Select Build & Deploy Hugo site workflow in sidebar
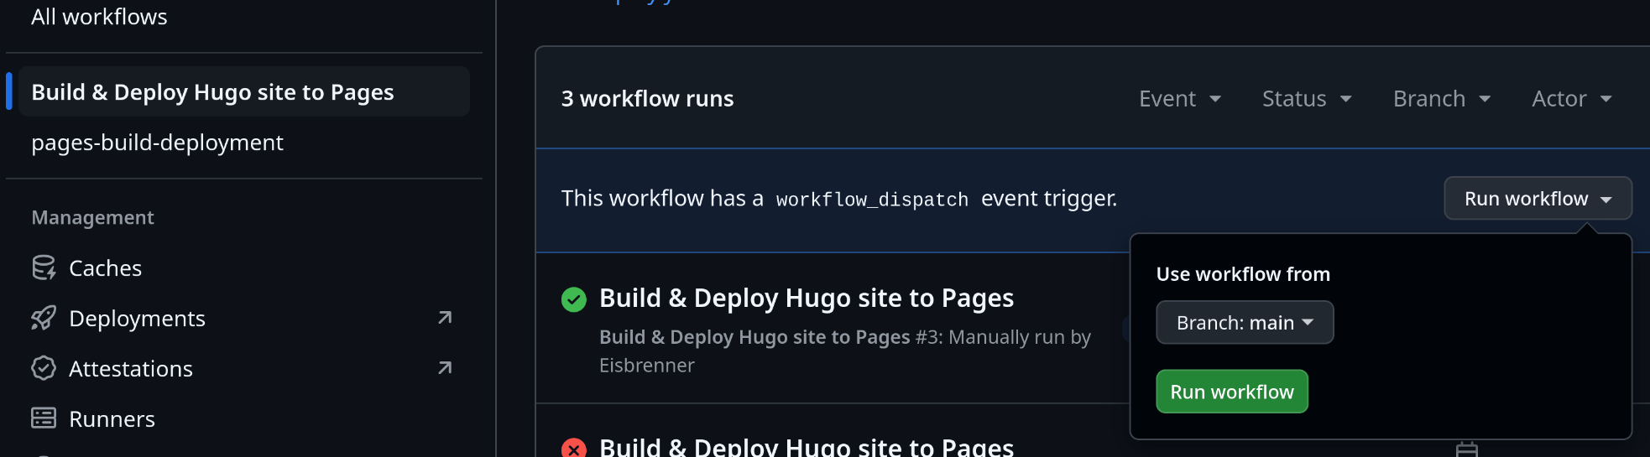The height and width of the screenshot is (457, 1650). (x=243, y=91)
